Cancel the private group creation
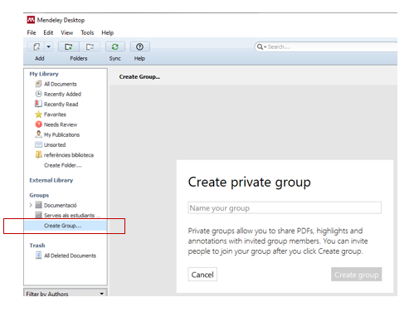The width and height of the screenshot is (414, 312). click(x=202, y=275)
